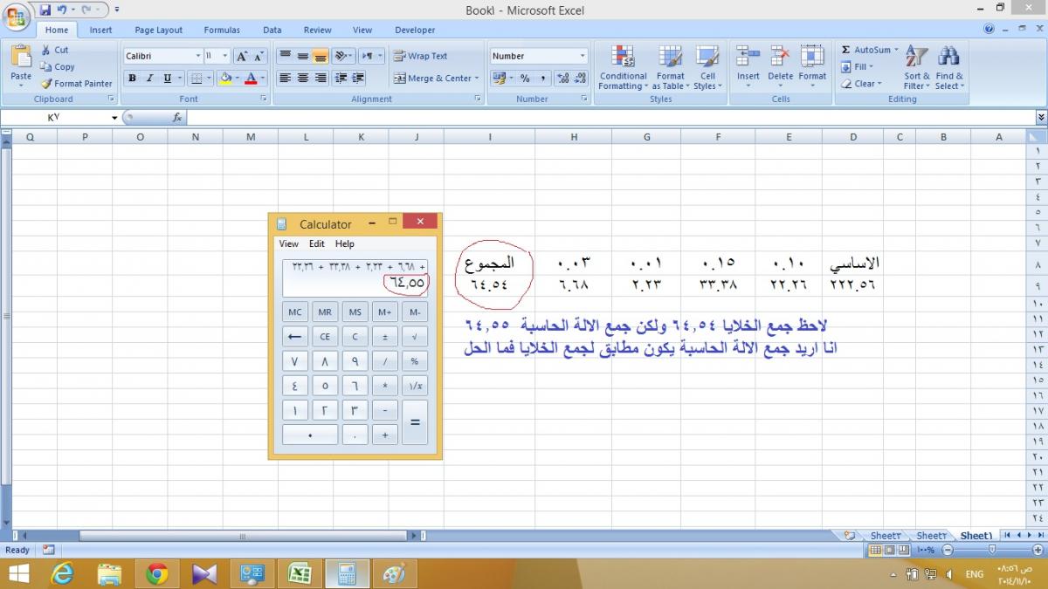Image resolution: width=1048 pixels, height=589 pixels.
Task: Open the Formulas ribbon tab
Action: tap(222, 30)
